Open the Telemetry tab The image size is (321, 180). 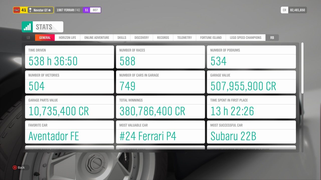coord(184,37)
